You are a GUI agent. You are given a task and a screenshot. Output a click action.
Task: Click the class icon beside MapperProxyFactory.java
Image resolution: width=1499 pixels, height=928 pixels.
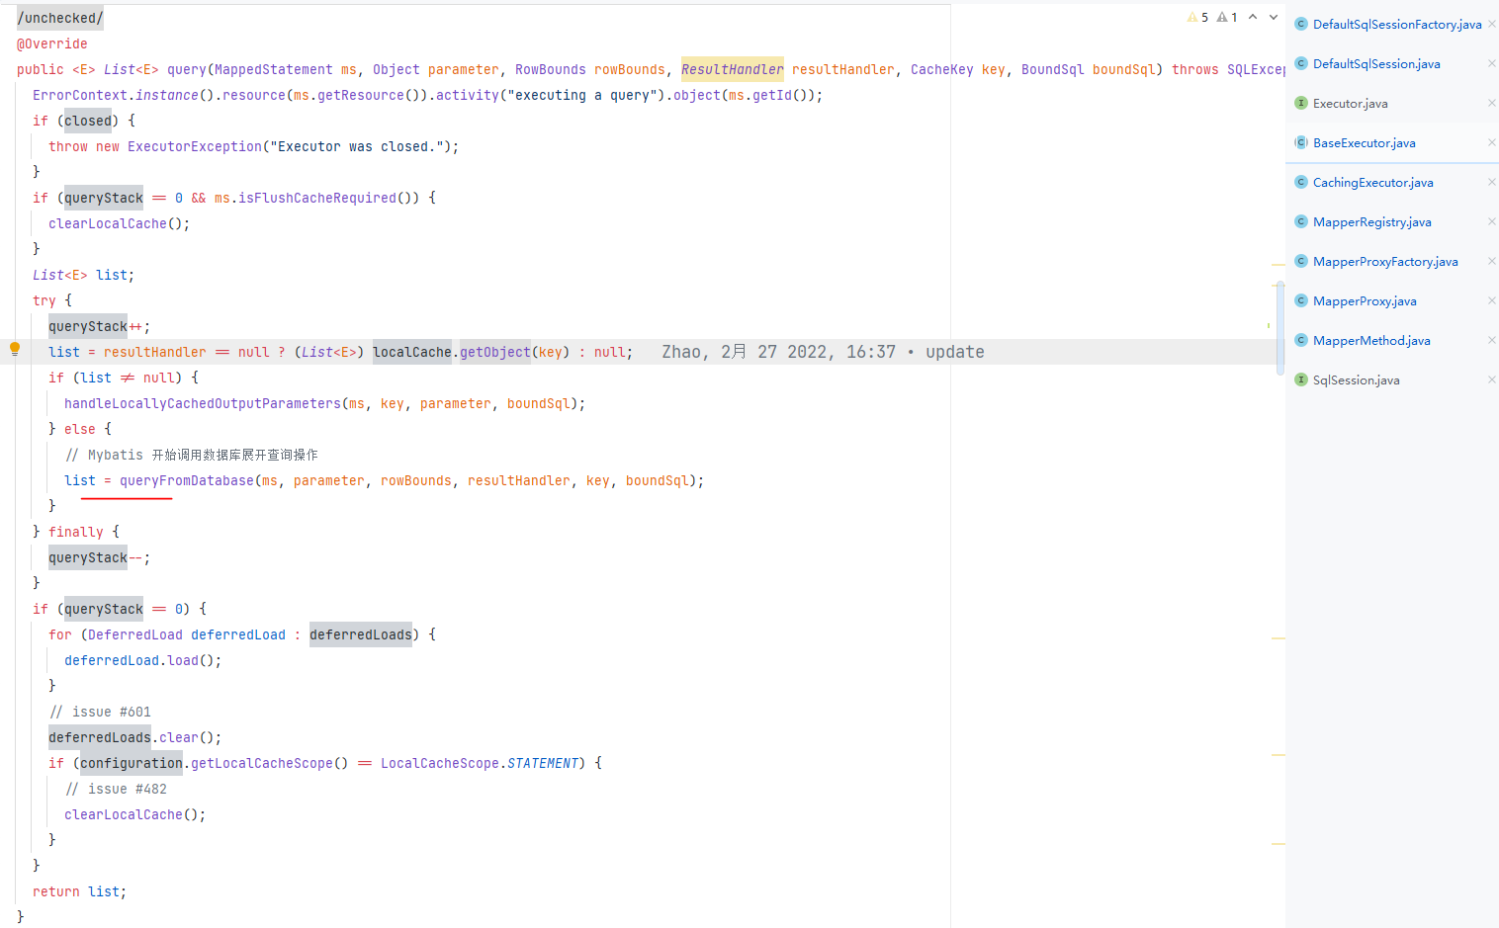(1301, 261)
